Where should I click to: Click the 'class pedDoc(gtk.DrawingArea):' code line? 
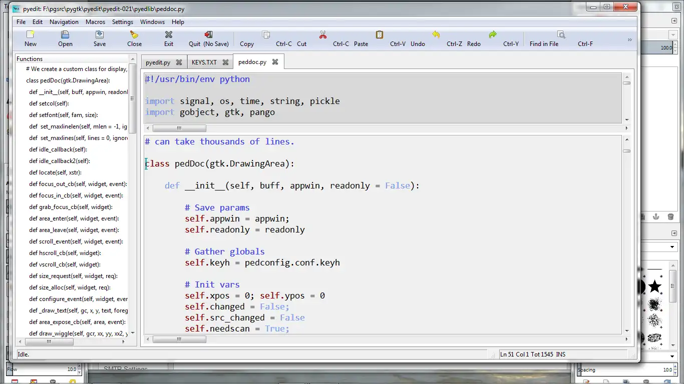(220, 163)
